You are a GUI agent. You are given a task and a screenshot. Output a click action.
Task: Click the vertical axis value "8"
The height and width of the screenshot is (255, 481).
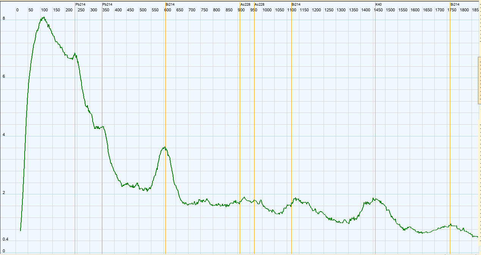tap(4, 18)
